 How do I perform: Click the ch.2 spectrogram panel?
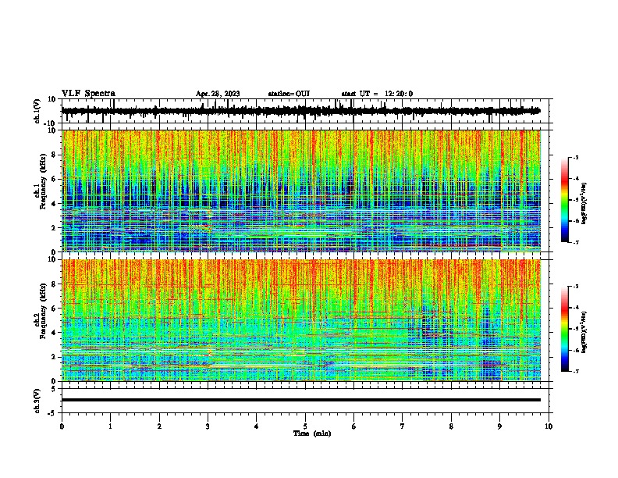[x=301, y=320]
